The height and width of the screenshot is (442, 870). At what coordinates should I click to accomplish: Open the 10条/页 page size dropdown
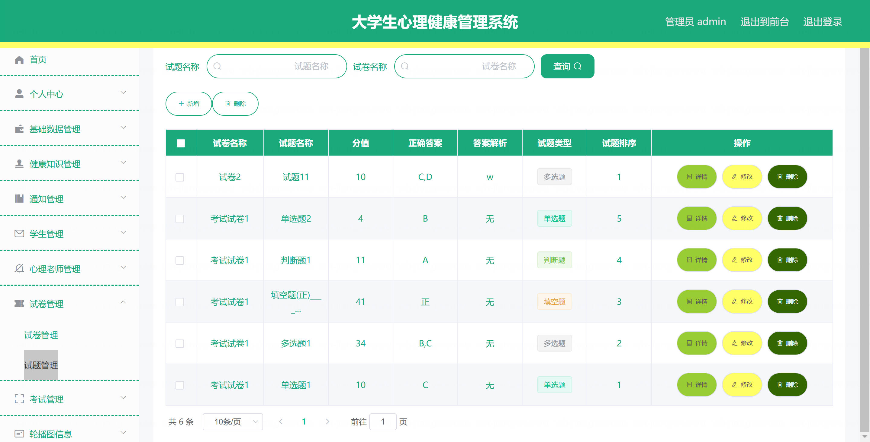233,421
